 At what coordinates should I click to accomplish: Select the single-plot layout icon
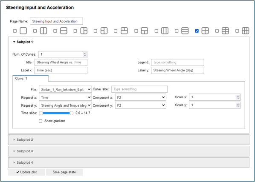click(x=23, y=31)
